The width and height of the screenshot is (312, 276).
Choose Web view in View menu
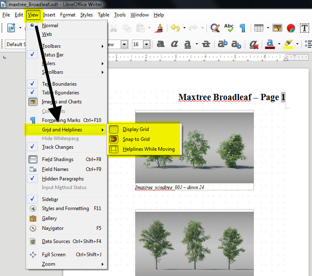[x=66, y=34]
